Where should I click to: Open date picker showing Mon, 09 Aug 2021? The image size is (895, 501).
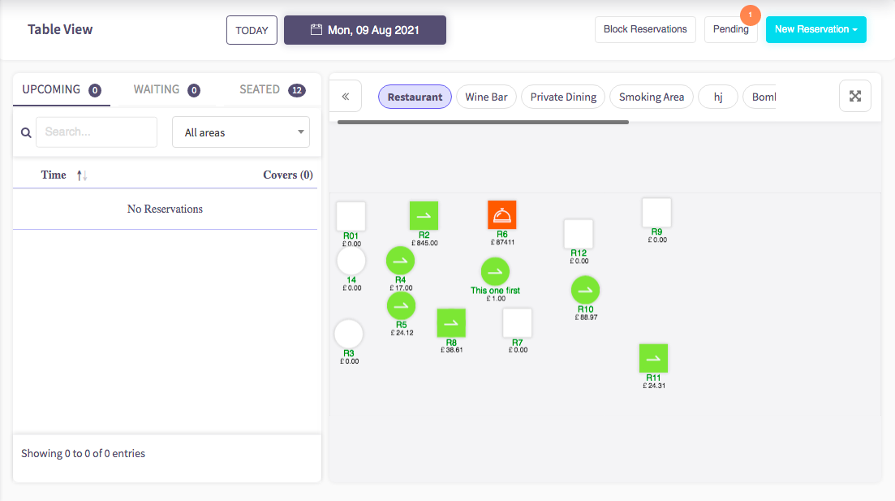coord(365,30)
